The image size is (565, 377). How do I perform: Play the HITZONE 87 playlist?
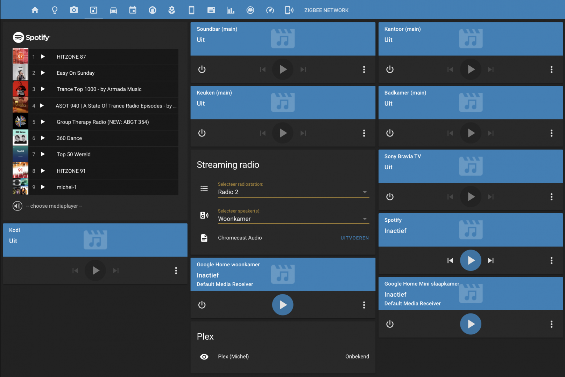coord(43,57)
